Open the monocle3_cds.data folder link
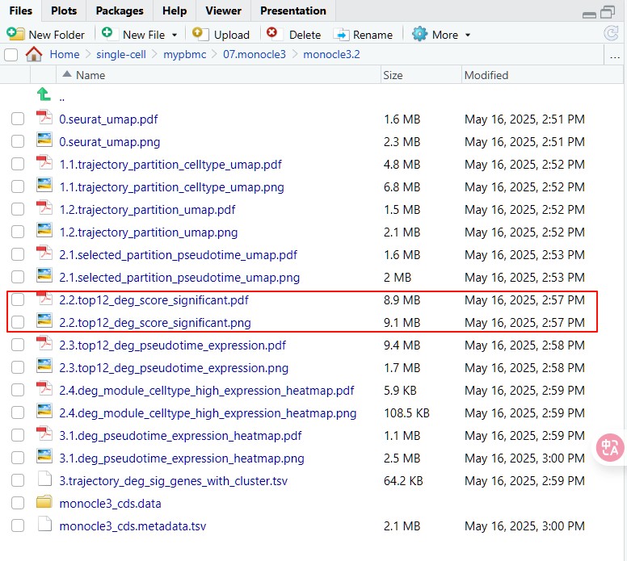 tap(111, 504)
